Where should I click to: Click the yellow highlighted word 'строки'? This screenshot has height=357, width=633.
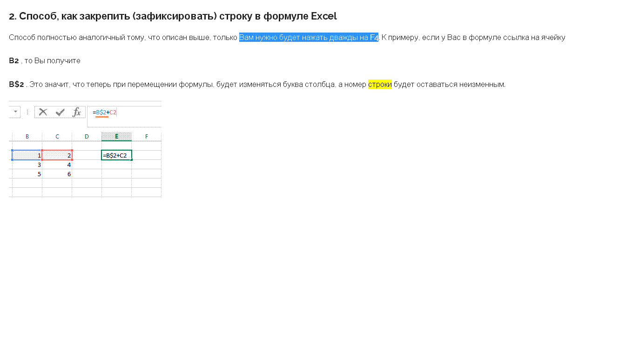coord(380,84)
